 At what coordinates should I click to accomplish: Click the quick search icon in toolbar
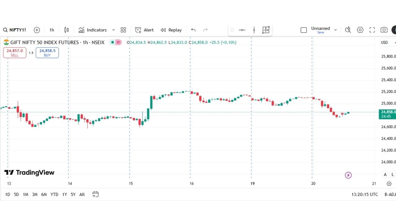coord(348,30)
